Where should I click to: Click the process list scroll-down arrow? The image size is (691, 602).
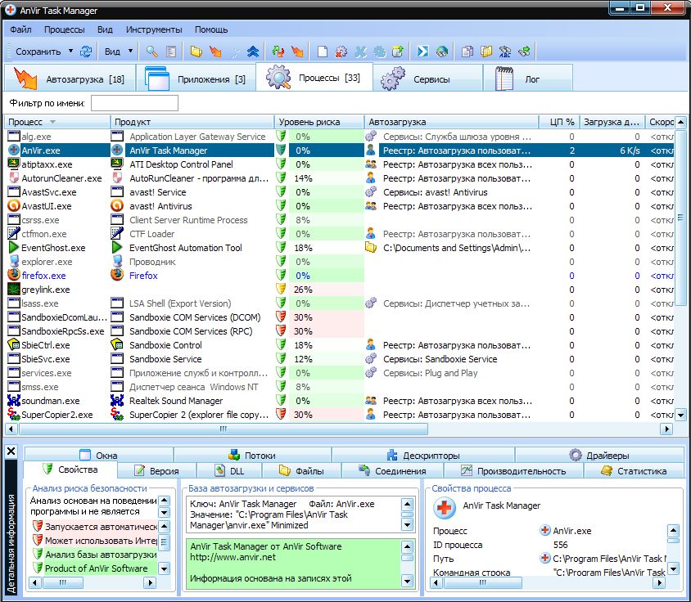(681, 415)
